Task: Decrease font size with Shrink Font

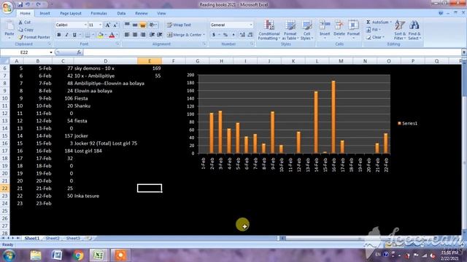Action: 115,25
